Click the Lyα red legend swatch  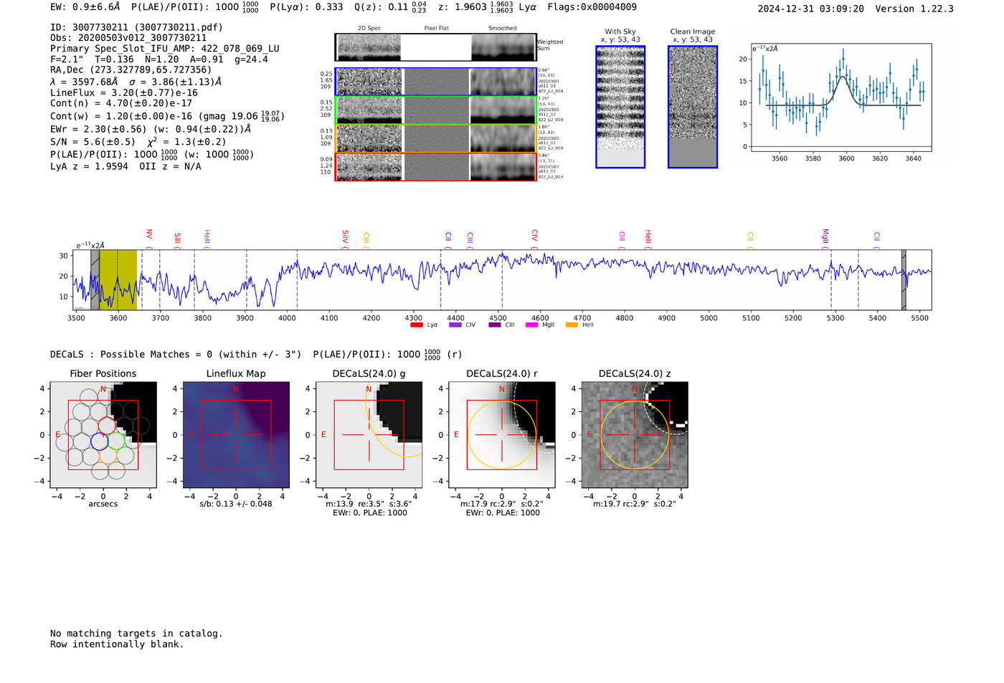pos(416,325)
